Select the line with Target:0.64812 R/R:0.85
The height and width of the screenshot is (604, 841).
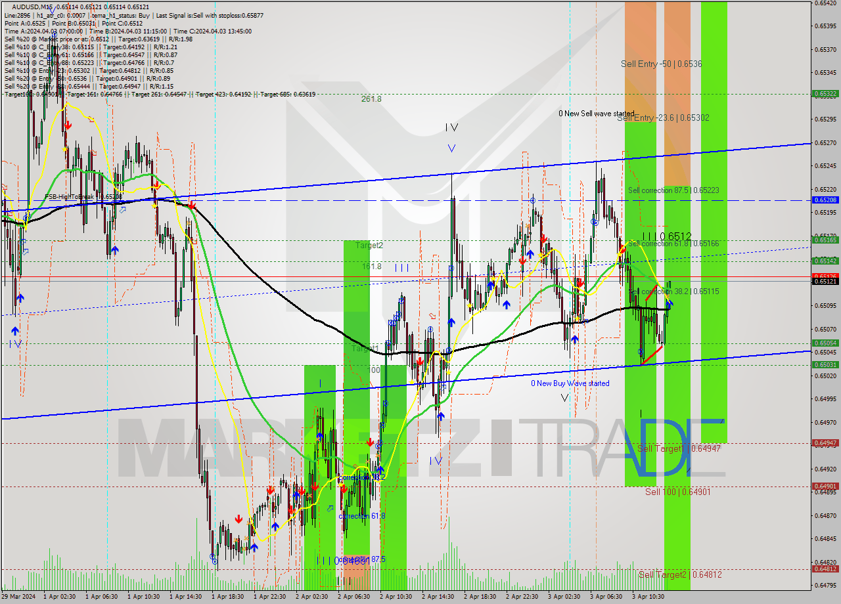coord(89,70)
